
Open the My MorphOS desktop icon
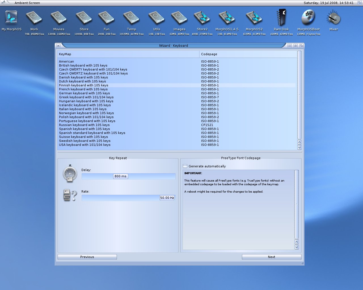click(11, 18)
